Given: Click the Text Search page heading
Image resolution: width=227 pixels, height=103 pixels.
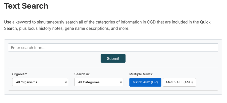Looking at the screenshot, I should pos(26,6).
